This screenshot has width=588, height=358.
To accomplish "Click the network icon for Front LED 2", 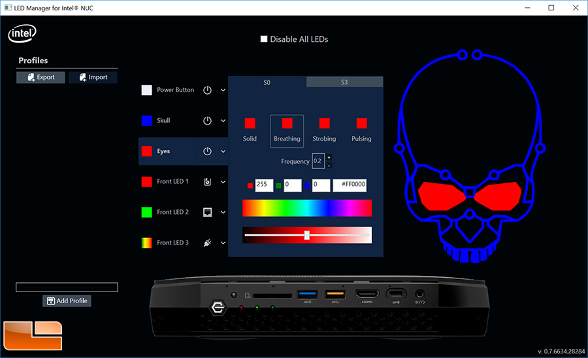I will tap(207, 213).
